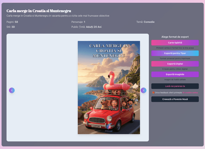The image size is (205, 149).
Task: Go to the previous book page arrow
Action: click(12, 90)
